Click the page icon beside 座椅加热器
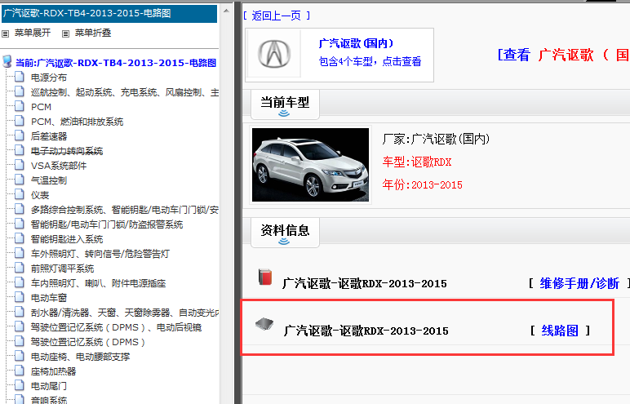Viewport: 630px width, 404px height. click(x=20, y=371)
